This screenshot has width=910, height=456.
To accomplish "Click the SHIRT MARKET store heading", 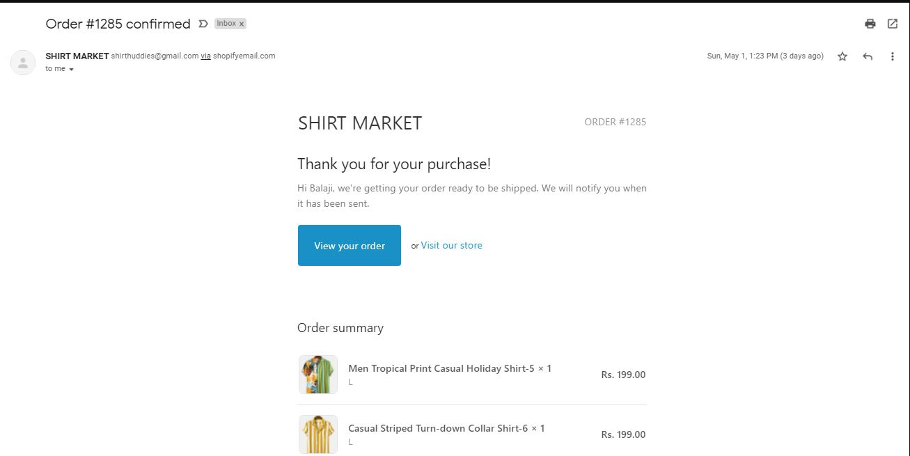I will coord(359,123).
